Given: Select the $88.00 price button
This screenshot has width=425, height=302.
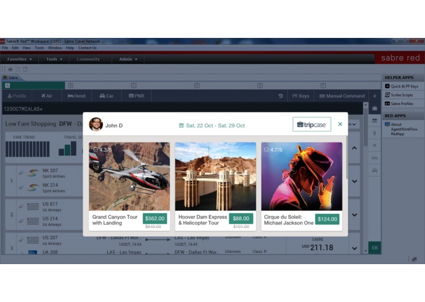Looking at the screenshot, I should [241, 219].
